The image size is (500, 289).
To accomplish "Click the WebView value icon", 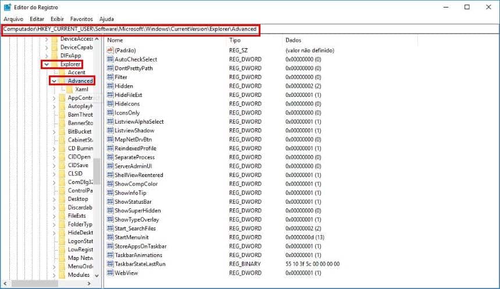I will tap(110, 273).
